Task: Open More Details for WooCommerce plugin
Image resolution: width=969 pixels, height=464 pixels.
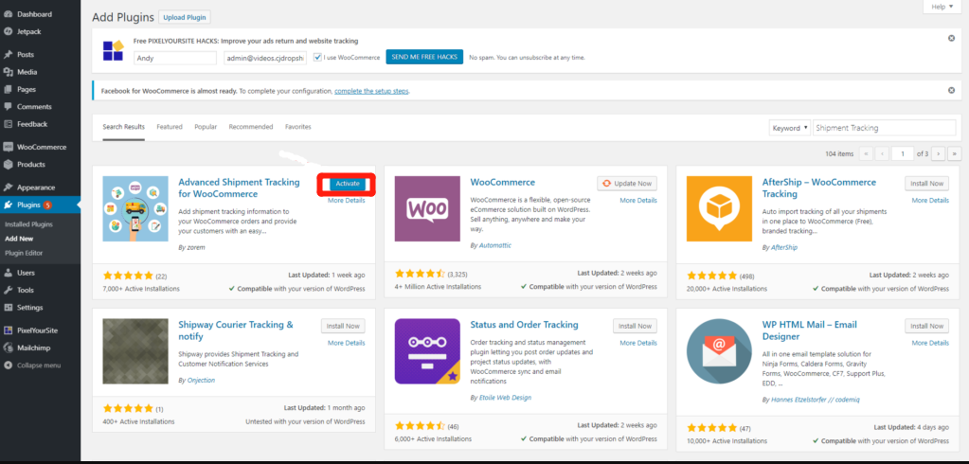Action: coord(638,200)
